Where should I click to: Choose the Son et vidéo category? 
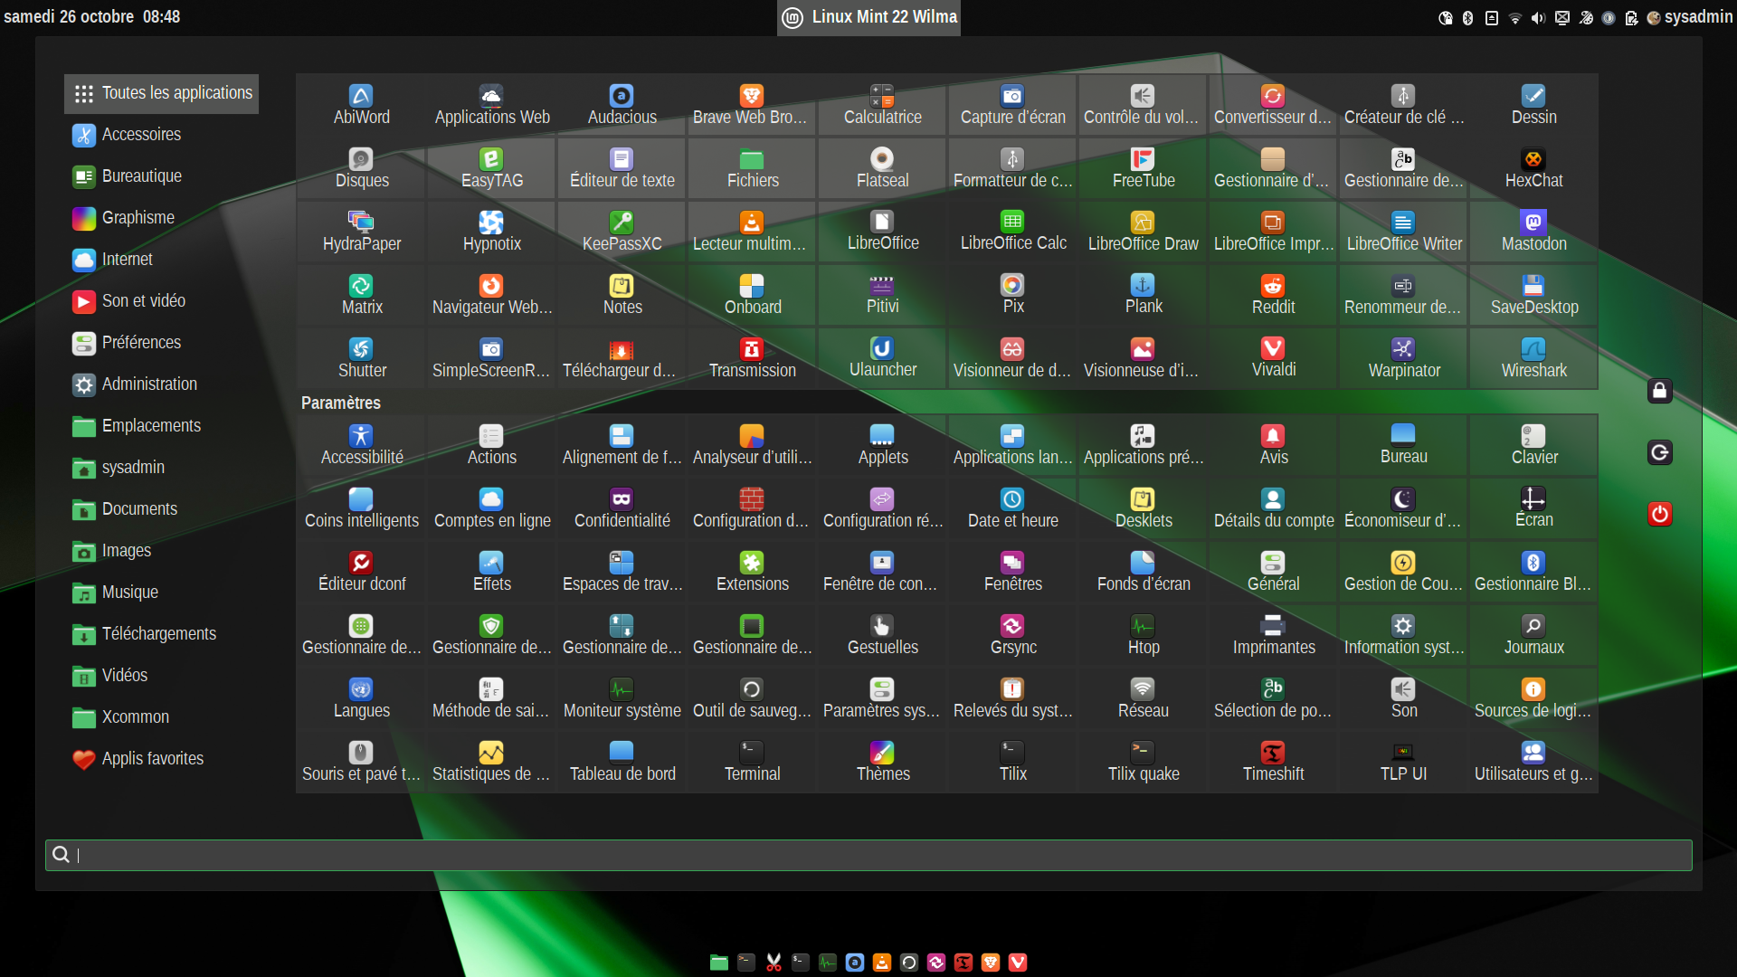point(143,301)
